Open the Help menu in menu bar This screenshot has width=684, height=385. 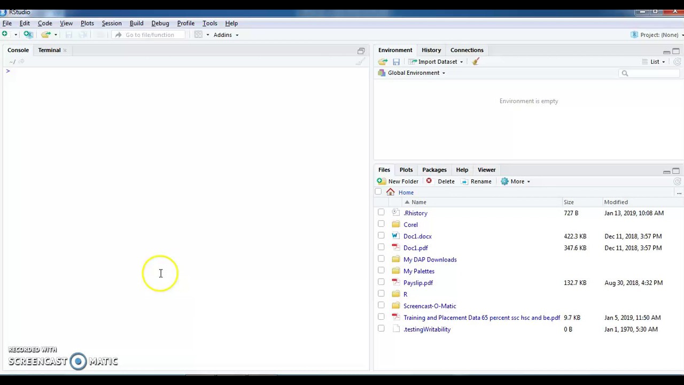pyautogui.click(x=231, y=23)
